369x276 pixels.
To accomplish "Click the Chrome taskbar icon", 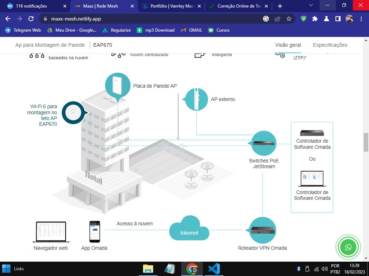I will tap(192, 269).
